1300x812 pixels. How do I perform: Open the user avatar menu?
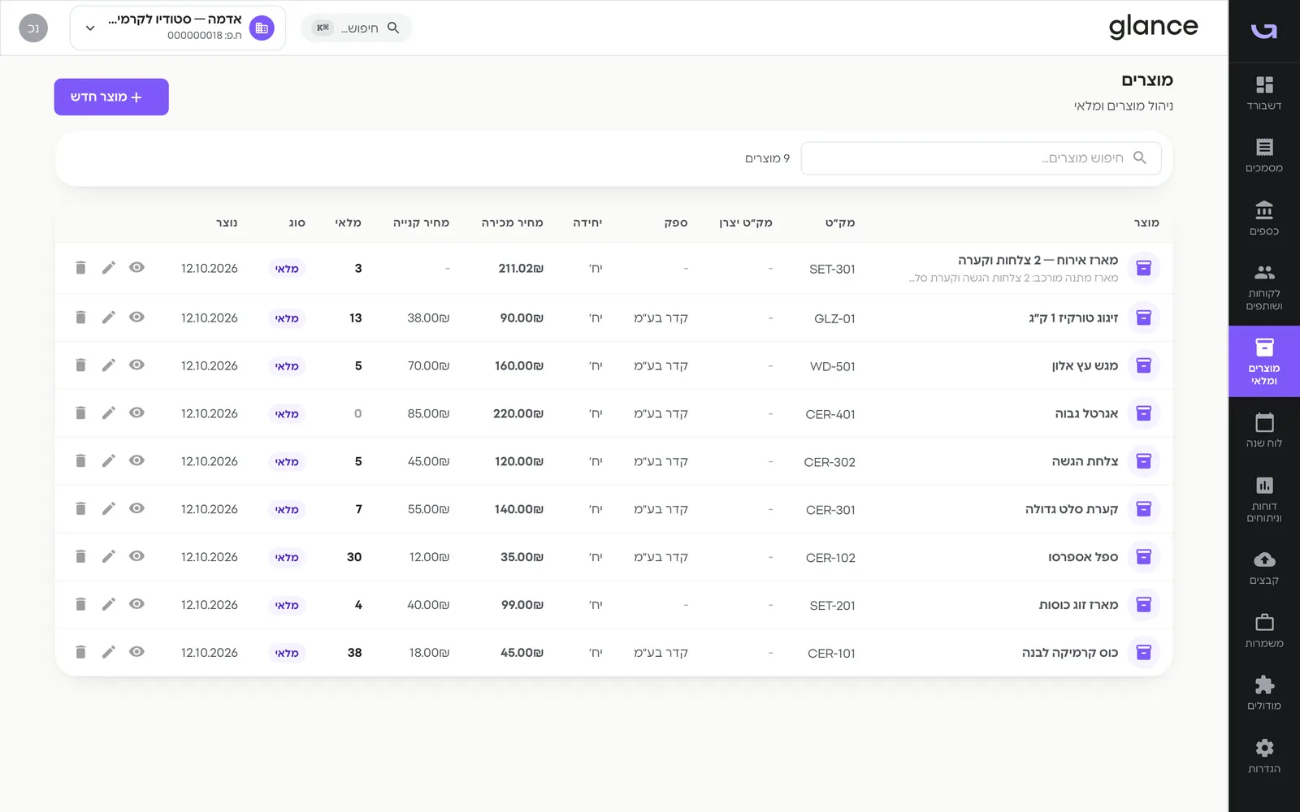tap(33, 28)
